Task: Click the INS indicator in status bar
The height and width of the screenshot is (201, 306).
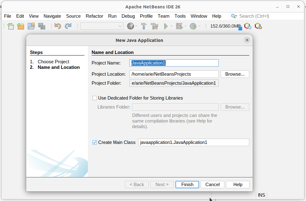Action: [x=261, y=195]
